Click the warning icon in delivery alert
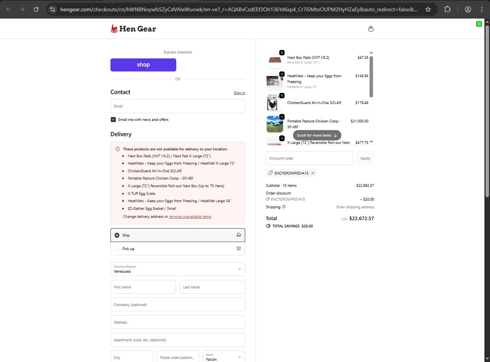The width and height of the screenshot is (490, 362). (118, 149)
